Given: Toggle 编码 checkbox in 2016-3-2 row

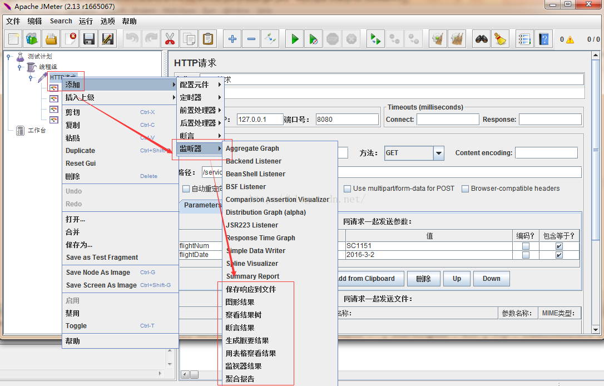Looking at the screenshot, I should 526,255.
